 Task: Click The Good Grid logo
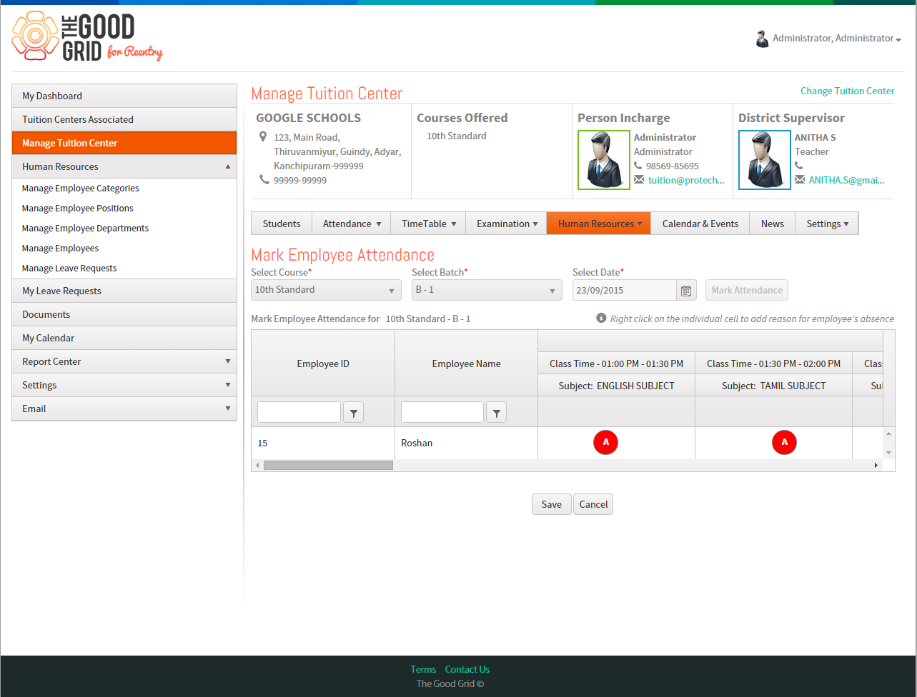87,36
